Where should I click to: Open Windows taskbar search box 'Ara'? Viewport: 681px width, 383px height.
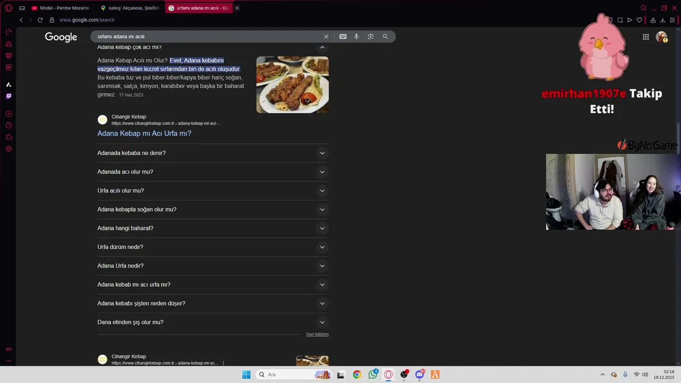tap(294, 374)
